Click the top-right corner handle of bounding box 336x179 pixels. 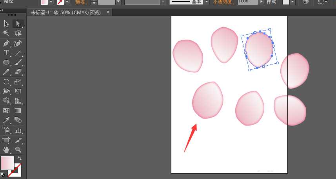[x=270, y=29]
